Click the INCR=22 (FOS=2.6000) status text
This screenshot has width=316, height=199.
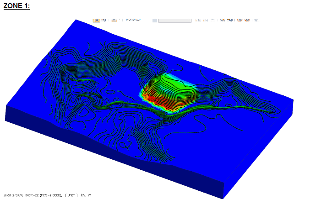click(43, 195)
